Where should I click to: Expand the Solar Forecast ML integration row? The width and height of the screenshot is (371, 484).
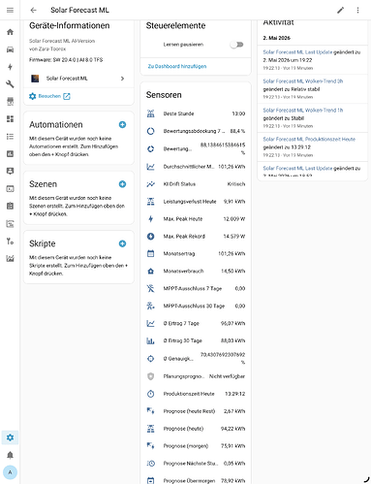(78, 79)
